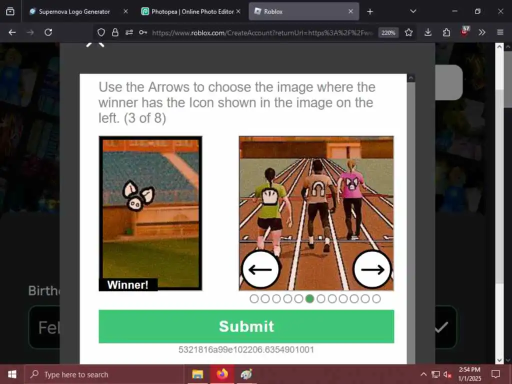Show more tools overflow chevrons
This screenshot has width=512, height=384.
click(481, 32)
